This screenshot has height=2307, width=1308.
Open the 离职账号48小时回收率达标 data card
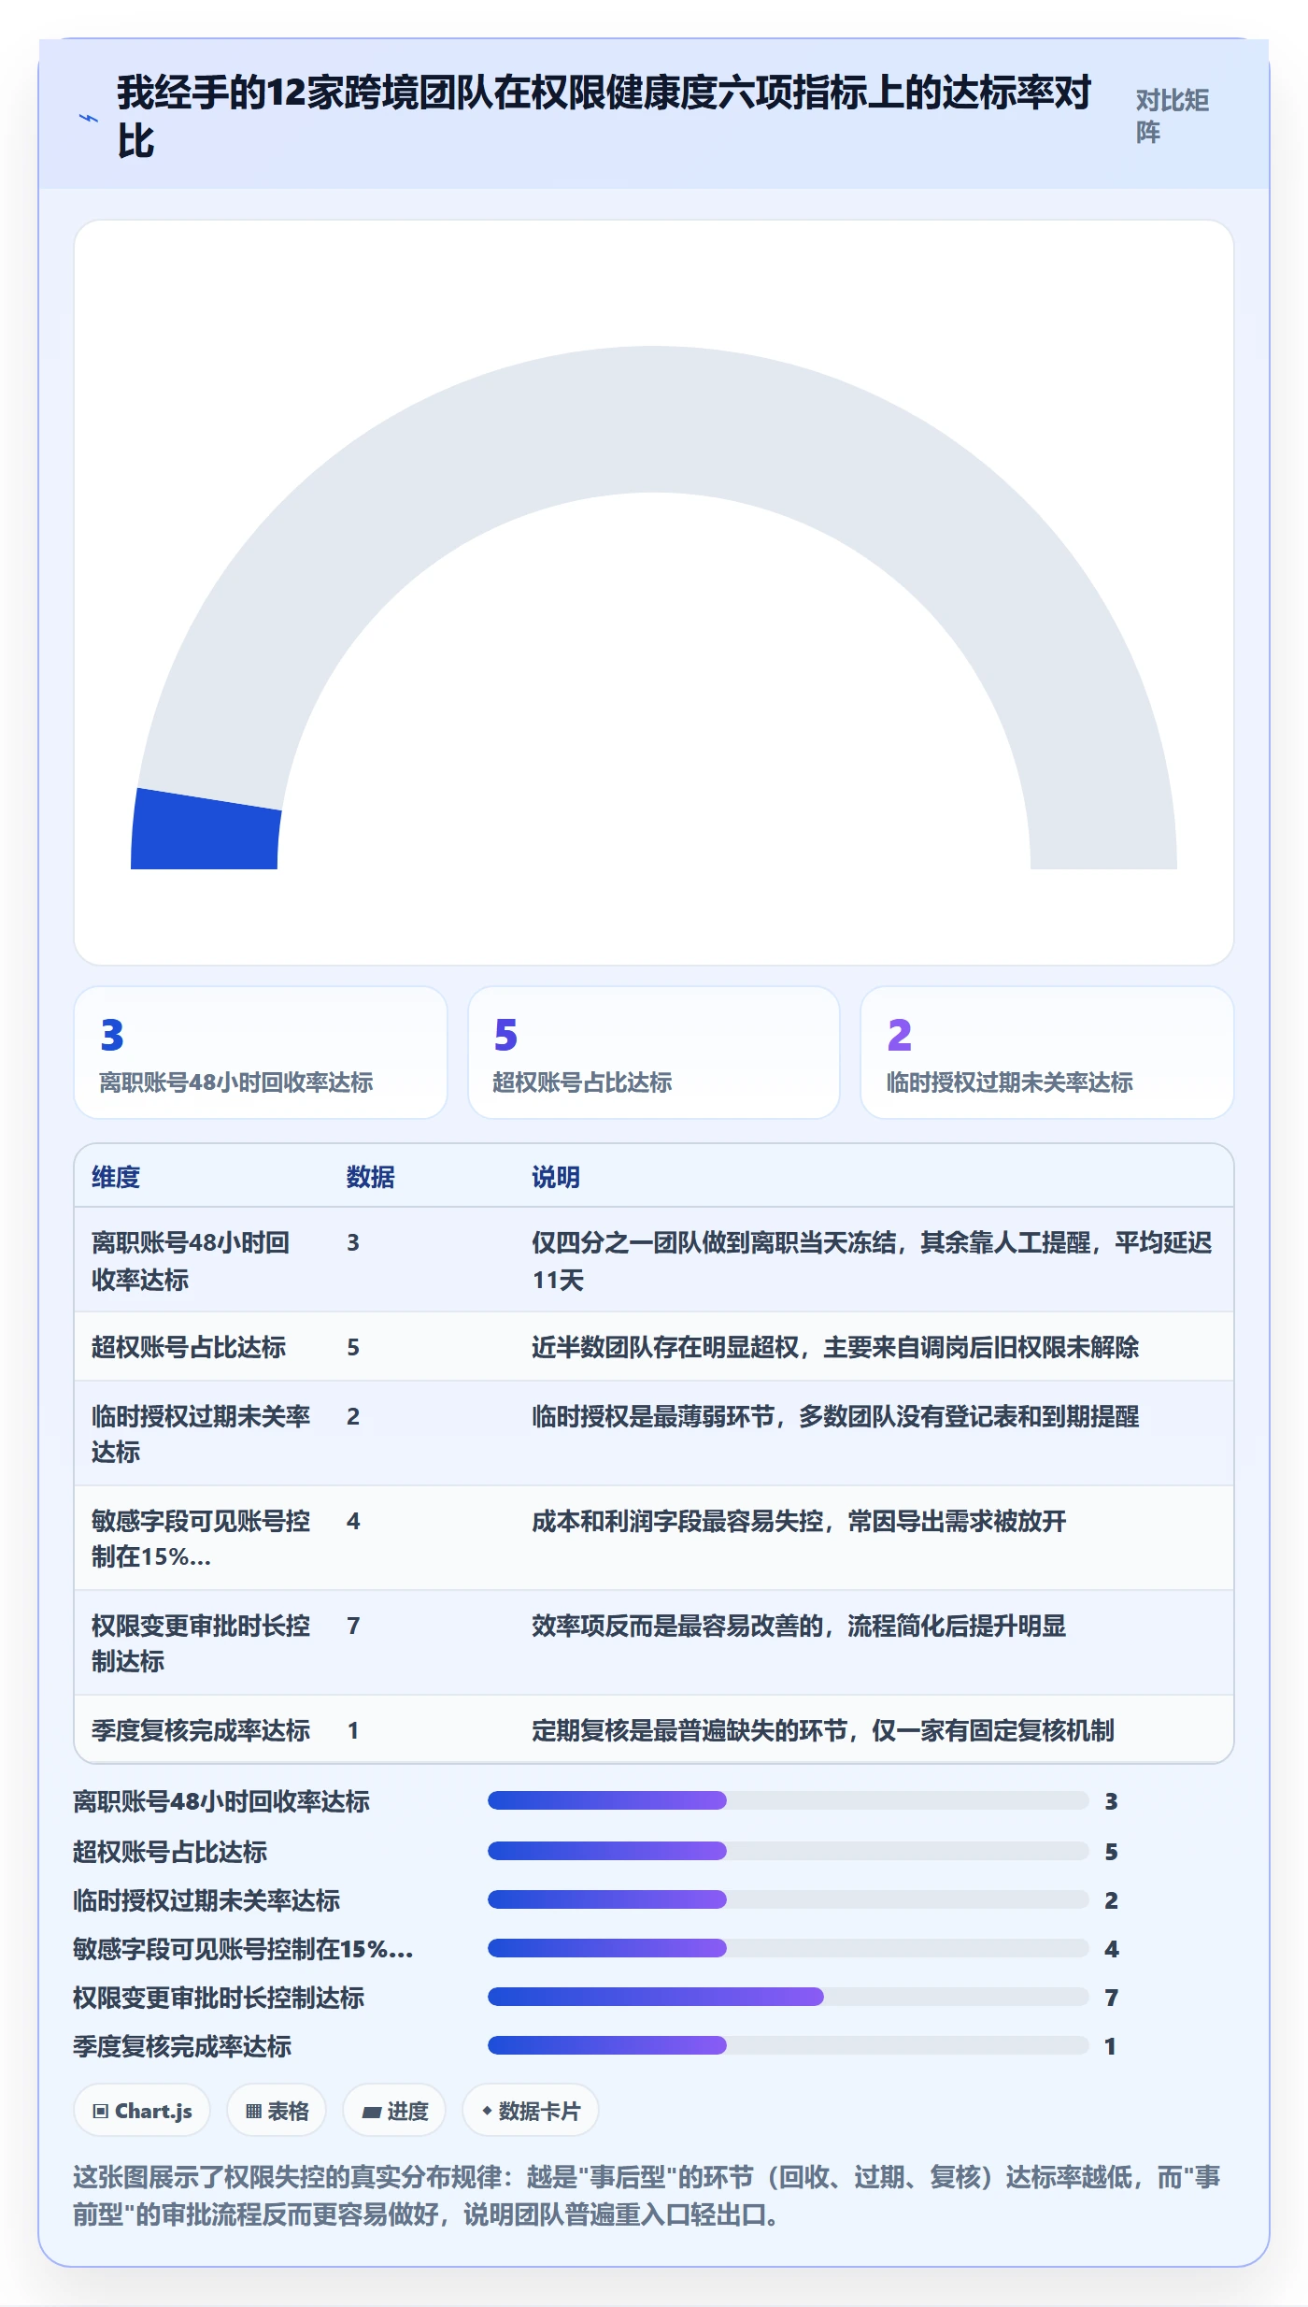pos(261,1053)
